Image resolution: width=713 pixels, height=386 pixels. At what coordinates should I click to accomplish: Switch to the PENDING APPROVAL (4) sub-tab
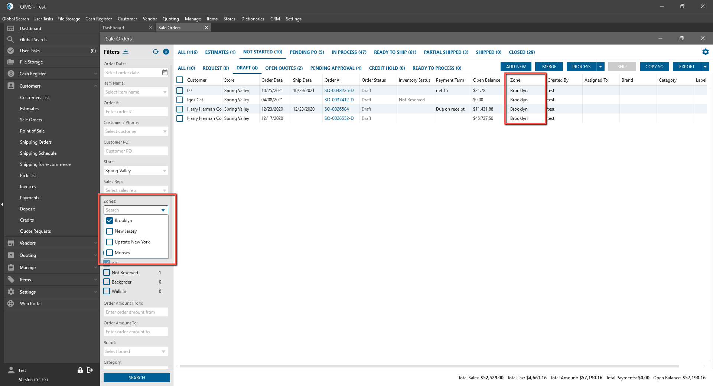(336, 68)
